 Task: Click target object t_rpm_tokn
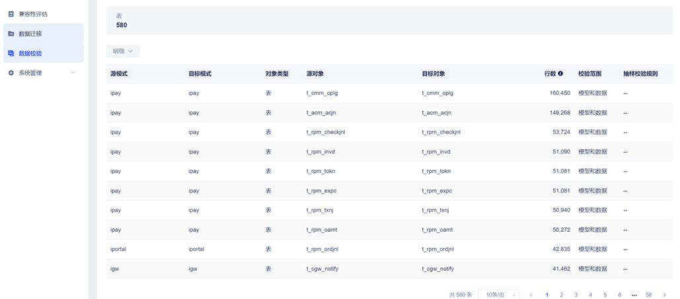coord(436,171)
